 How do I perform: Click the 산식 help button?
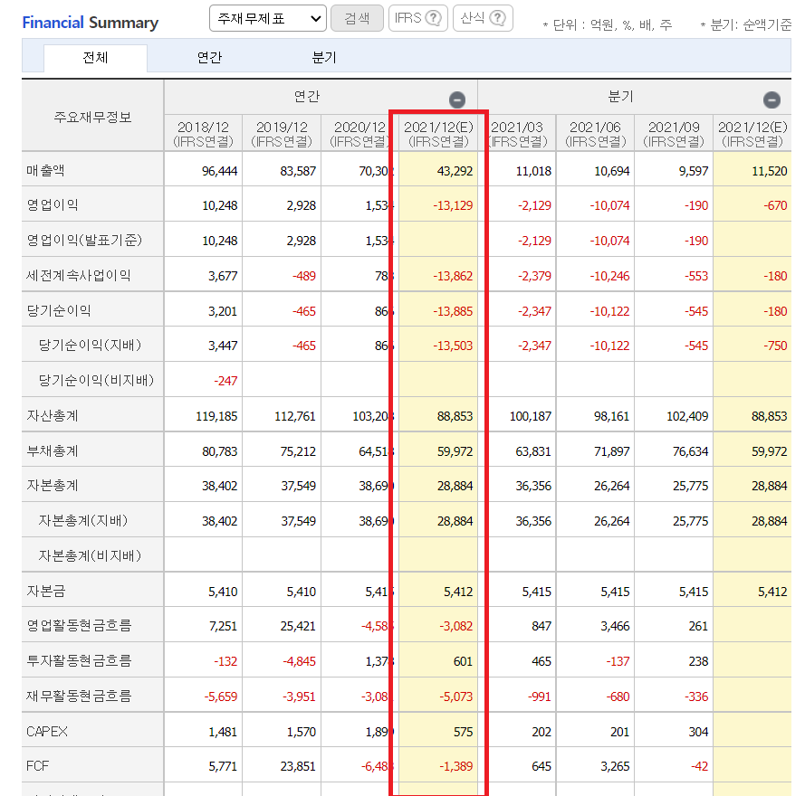coord(483,18)
